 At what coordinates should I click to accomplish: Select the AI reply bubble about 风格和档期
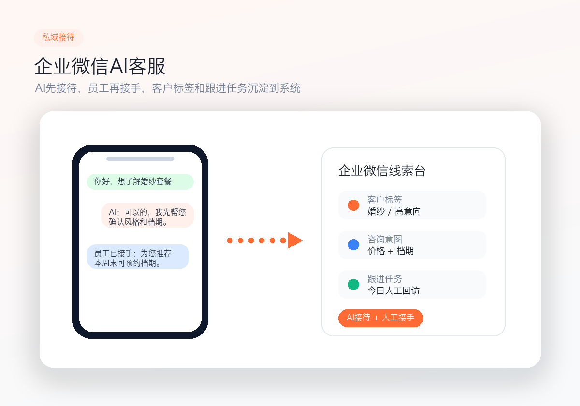pyautogui.click(x=147, y=216)
